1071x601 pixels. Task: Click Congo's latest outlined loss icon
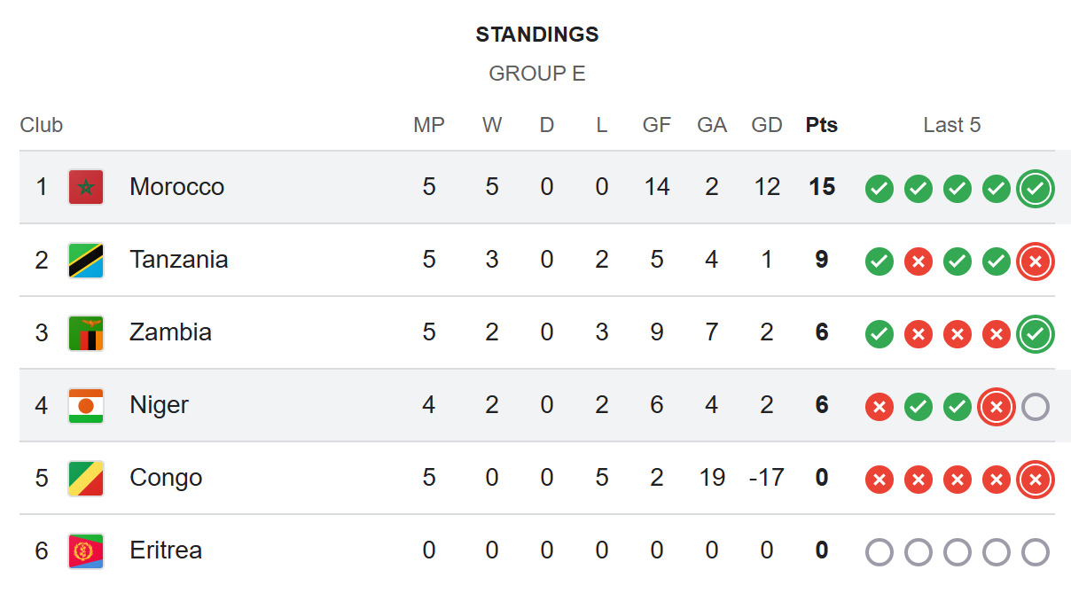coord(1036,480)
